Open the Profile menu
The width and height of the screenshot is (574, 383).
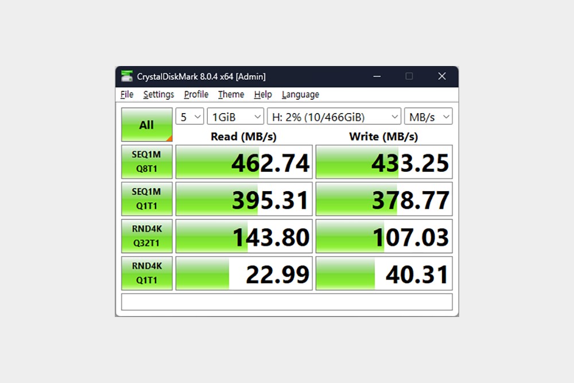[196, 95]
